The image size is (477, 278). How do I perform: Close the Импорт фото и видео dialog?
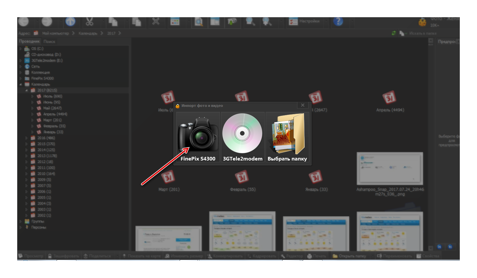tap(302, 105)
